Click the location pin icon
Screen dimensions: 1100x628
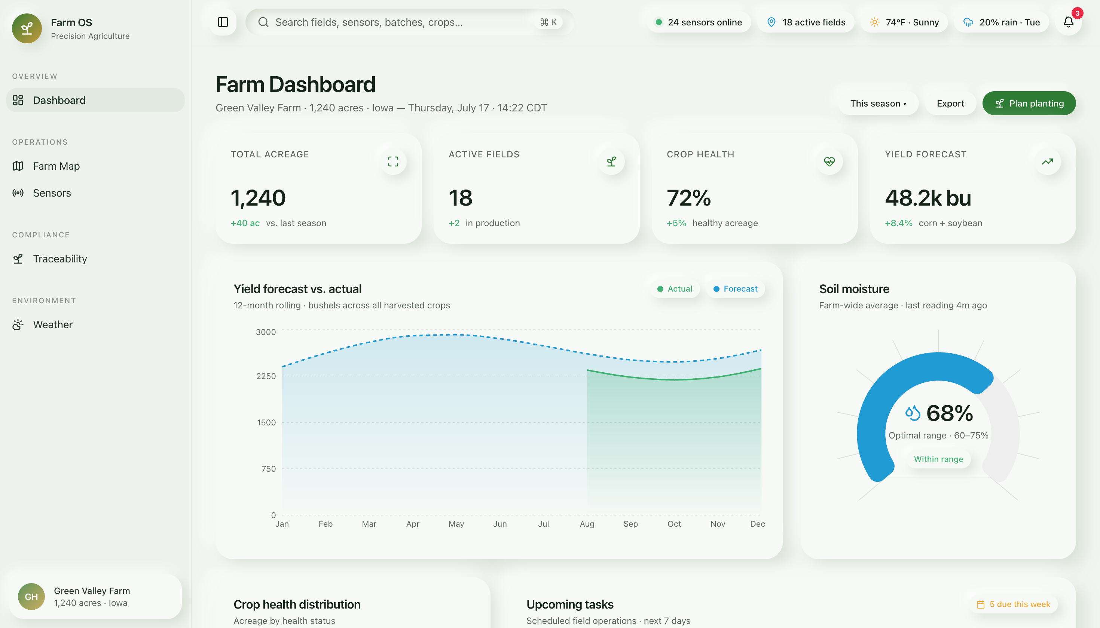(x=771, y=22)
